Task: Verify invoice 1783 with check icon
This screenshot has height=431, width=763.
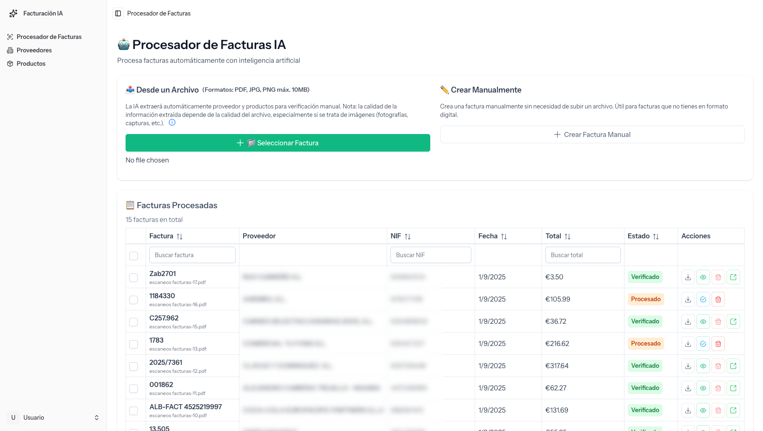Action: point(703,344)
